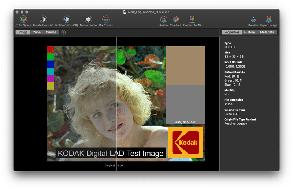Click the split-view toggle beside Curves tab
This screenshot has height=189, width=293.
coord(63,32)
